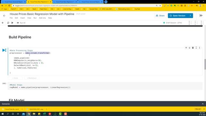
Task: Restart the notebook session icon
Action: (x=8, y=23)
